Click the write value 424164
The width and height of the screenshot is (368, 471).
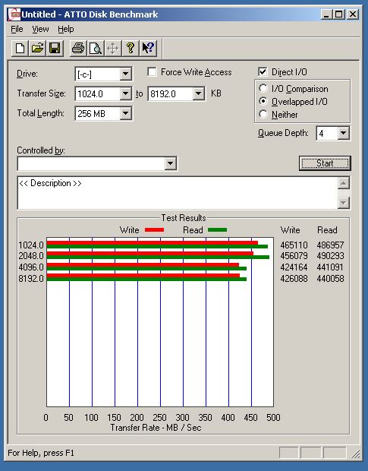pos(294,267)
